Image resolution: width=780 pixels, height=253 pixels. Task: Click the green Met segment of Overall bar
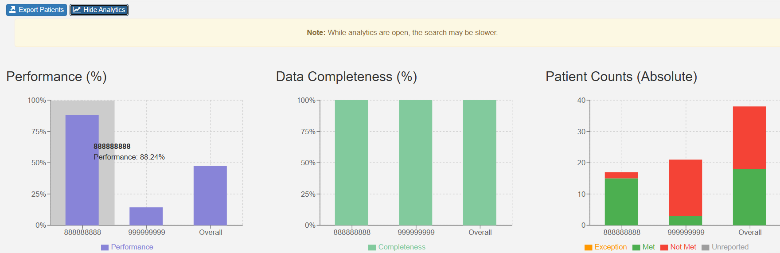pos(749,197)
